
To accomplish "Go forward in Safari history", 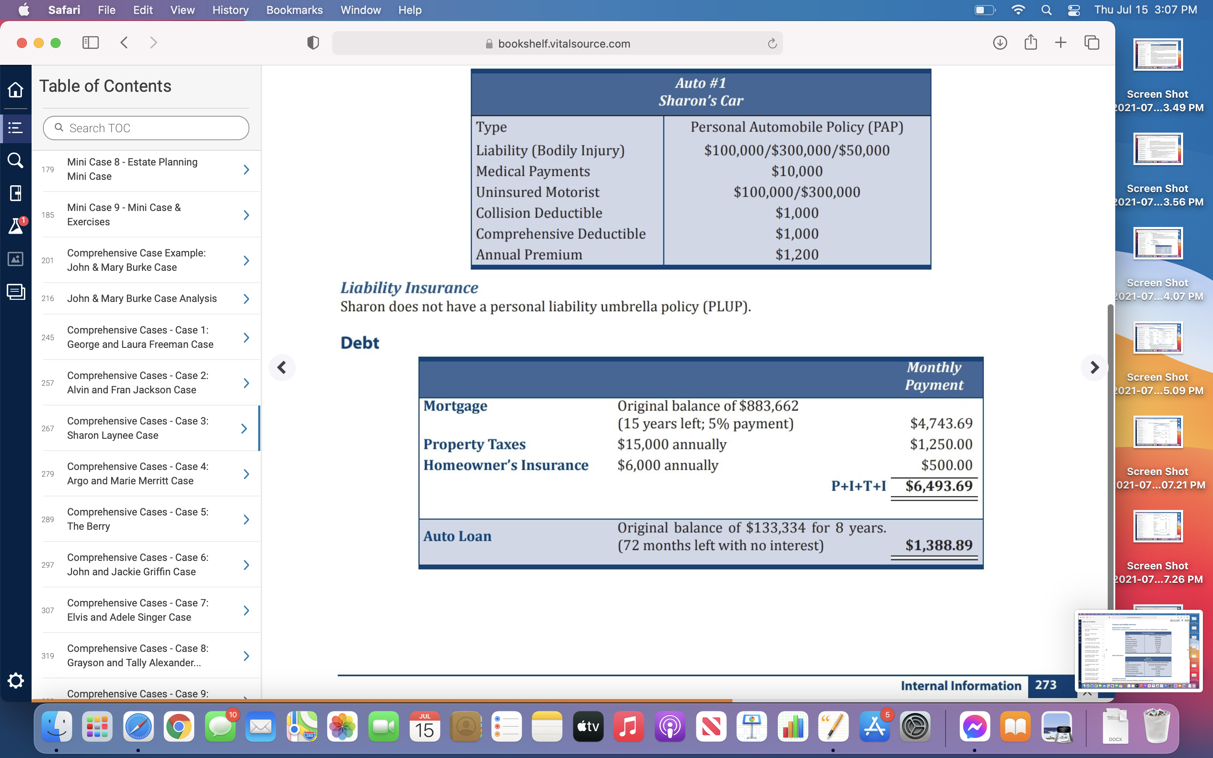I will [153, 43].
